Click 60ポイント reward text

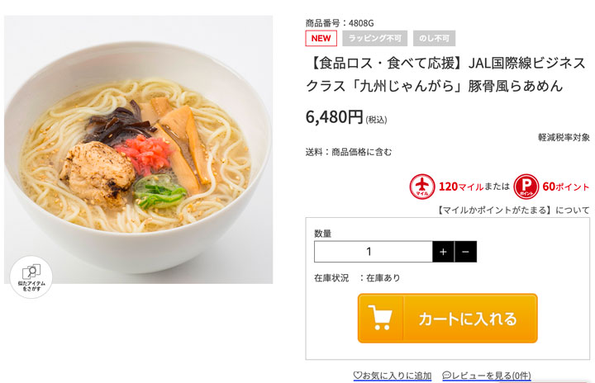tap(566, 187)
